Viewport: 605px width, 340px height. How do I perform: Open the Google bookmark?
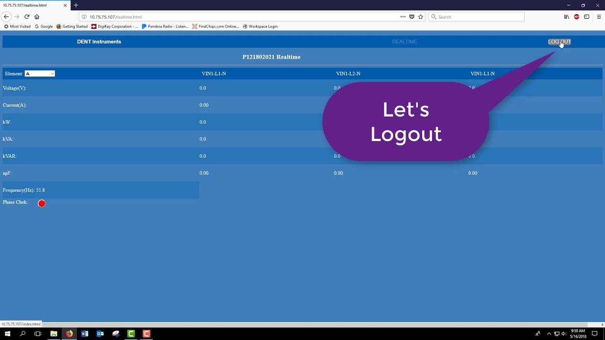pyautogui.click(x=43, y=26)
